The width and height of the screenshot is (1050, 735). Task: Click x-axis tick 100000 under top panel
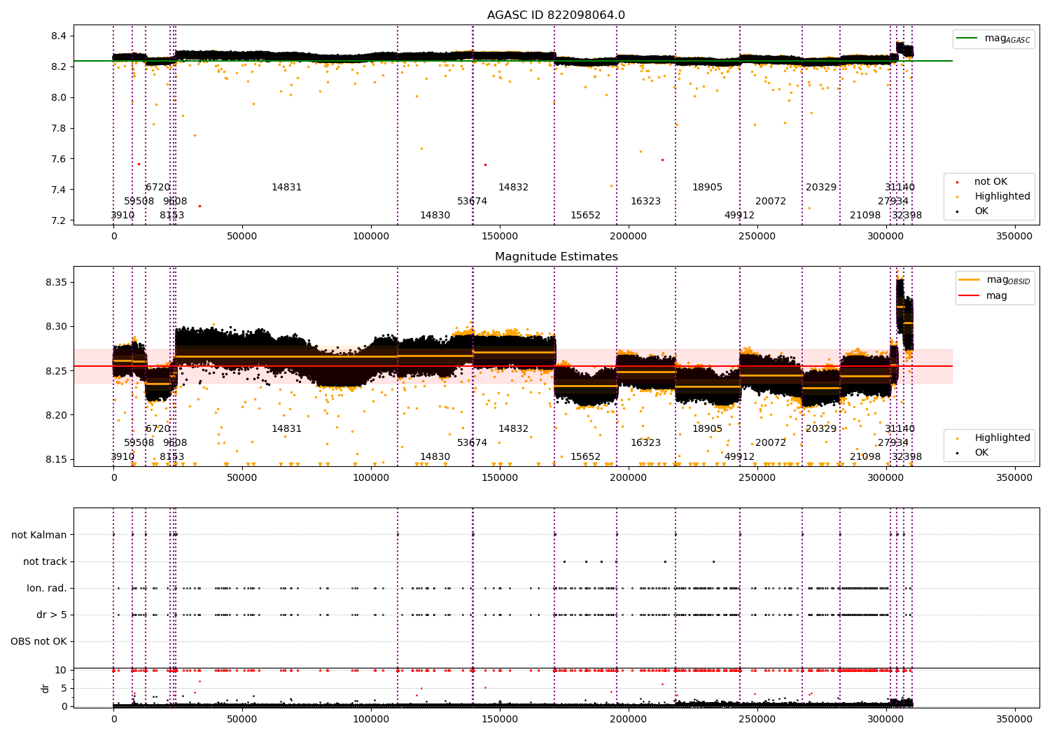[371, 237]
